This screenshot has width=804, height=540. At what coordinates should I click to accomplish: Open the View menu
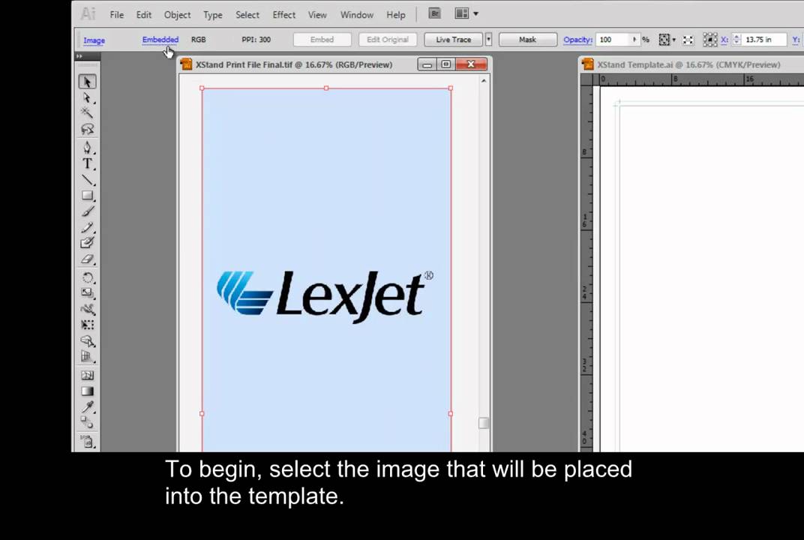click(x=317, y=15)
